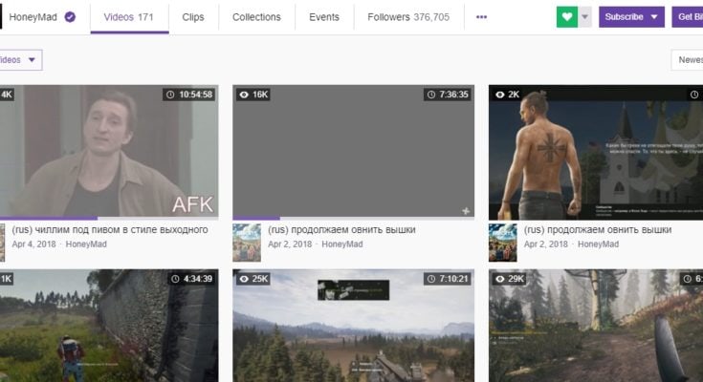Switch to the Videos 171 tab
The height and width of the screenshot is (382, 703).
(129, 17)
